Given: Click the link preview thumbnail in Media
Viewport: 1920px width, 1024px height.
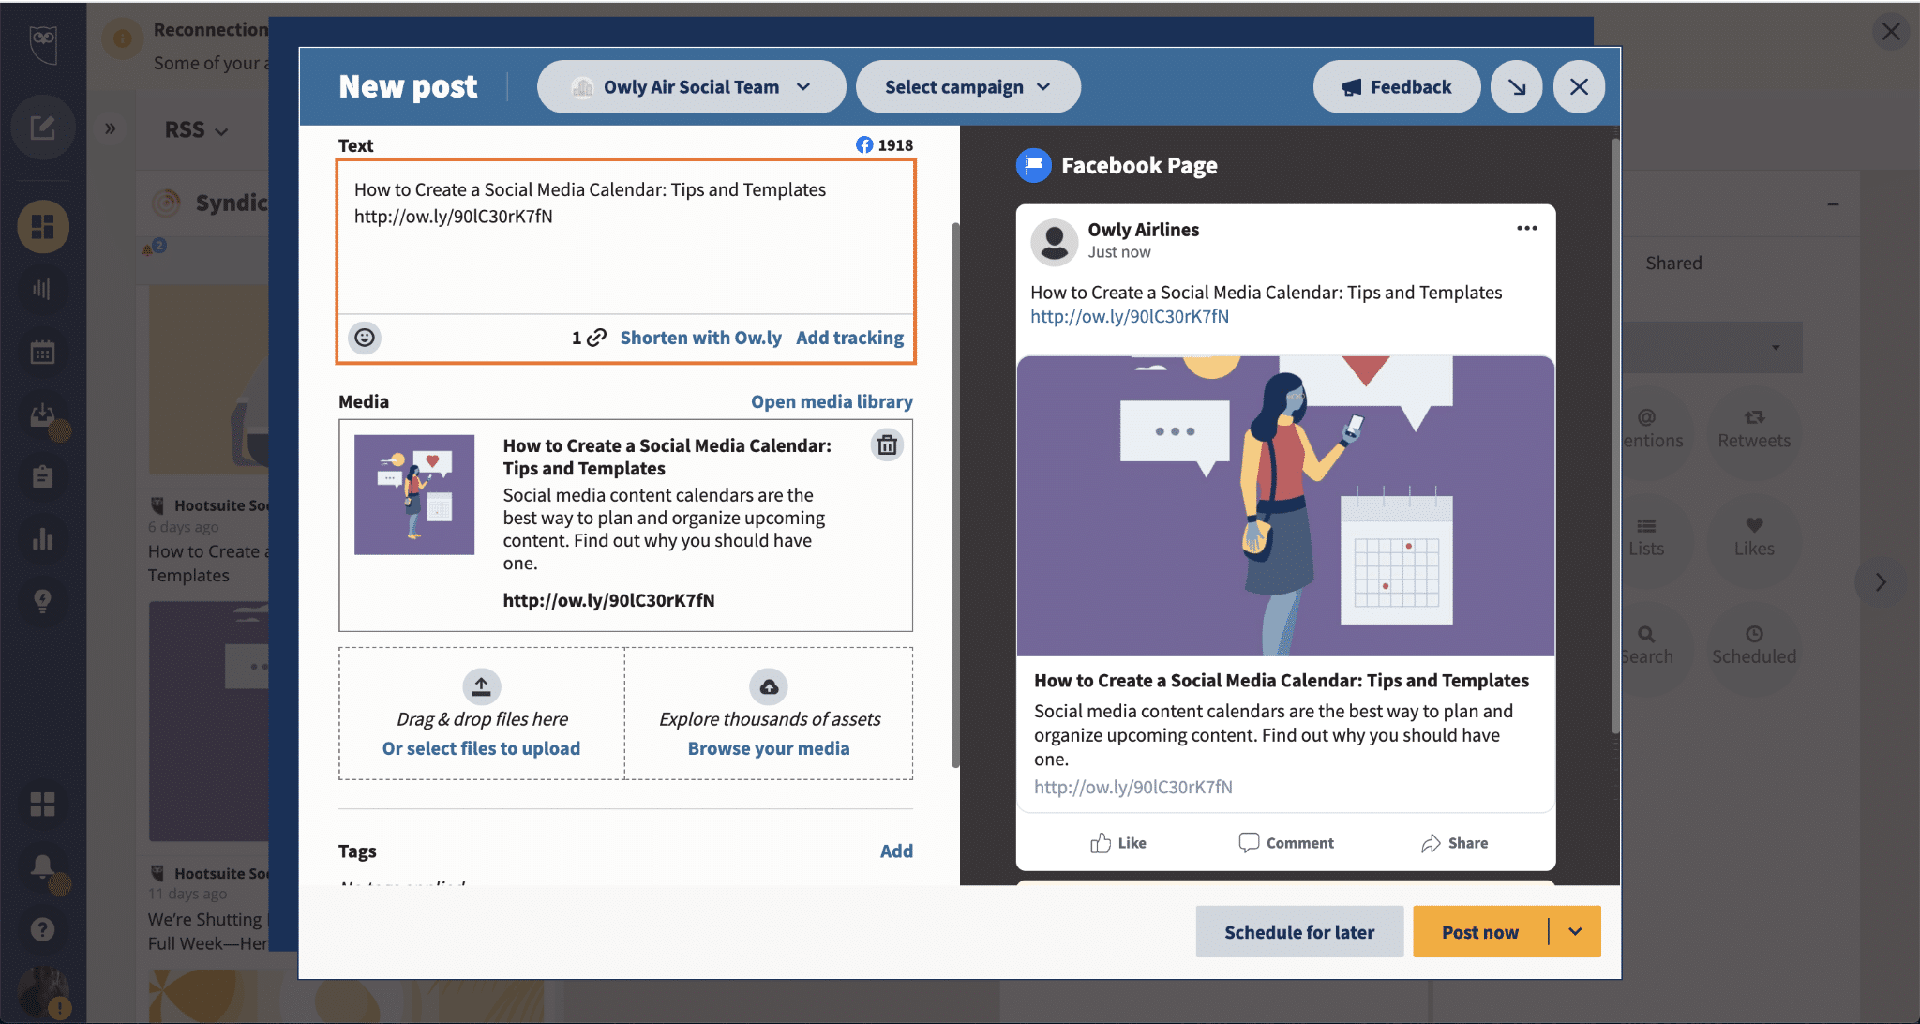Looking at the screenshot, I should [414, 495].
